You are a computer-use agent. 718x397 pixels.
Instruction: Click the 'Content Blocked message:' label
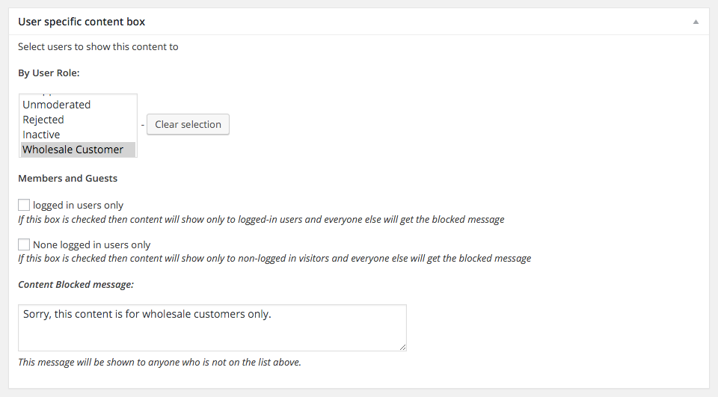coord(76,285)
